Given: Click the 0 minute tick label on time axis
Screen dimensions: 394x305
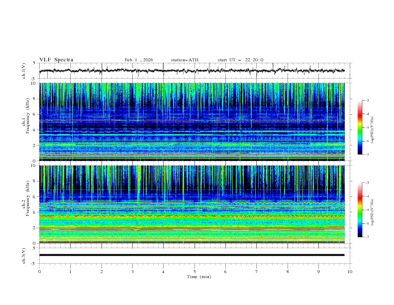Looking at the screenshot, I should pos(39,272).
